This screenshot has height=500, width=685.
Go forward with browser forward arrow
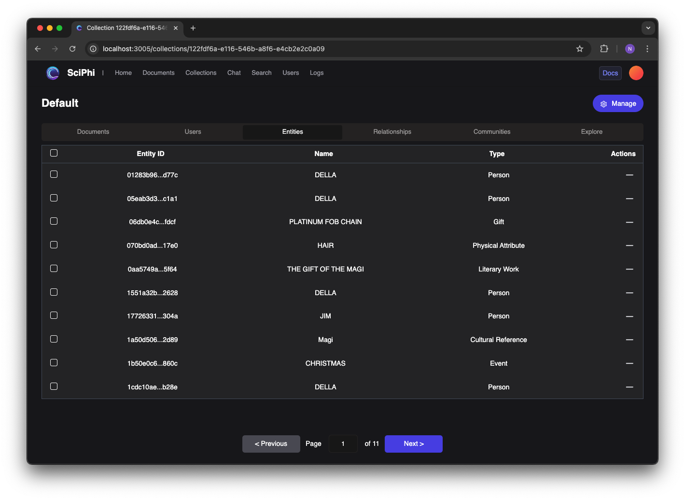[x=55, y=49]
